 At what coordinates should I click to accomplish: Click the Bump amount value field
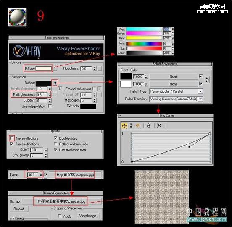click(33, 175)
